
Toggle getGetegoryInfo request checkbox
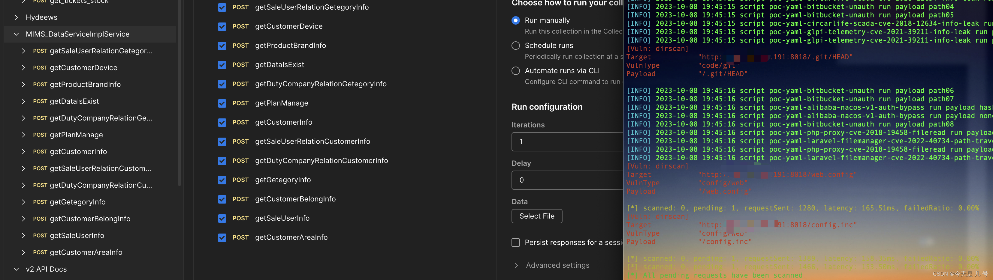point(222,180)
